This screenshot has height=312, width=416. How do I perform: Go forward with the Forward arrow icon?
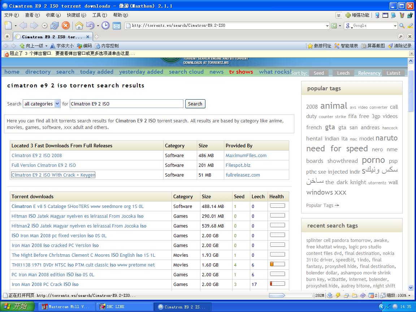(x=34, y=26)
